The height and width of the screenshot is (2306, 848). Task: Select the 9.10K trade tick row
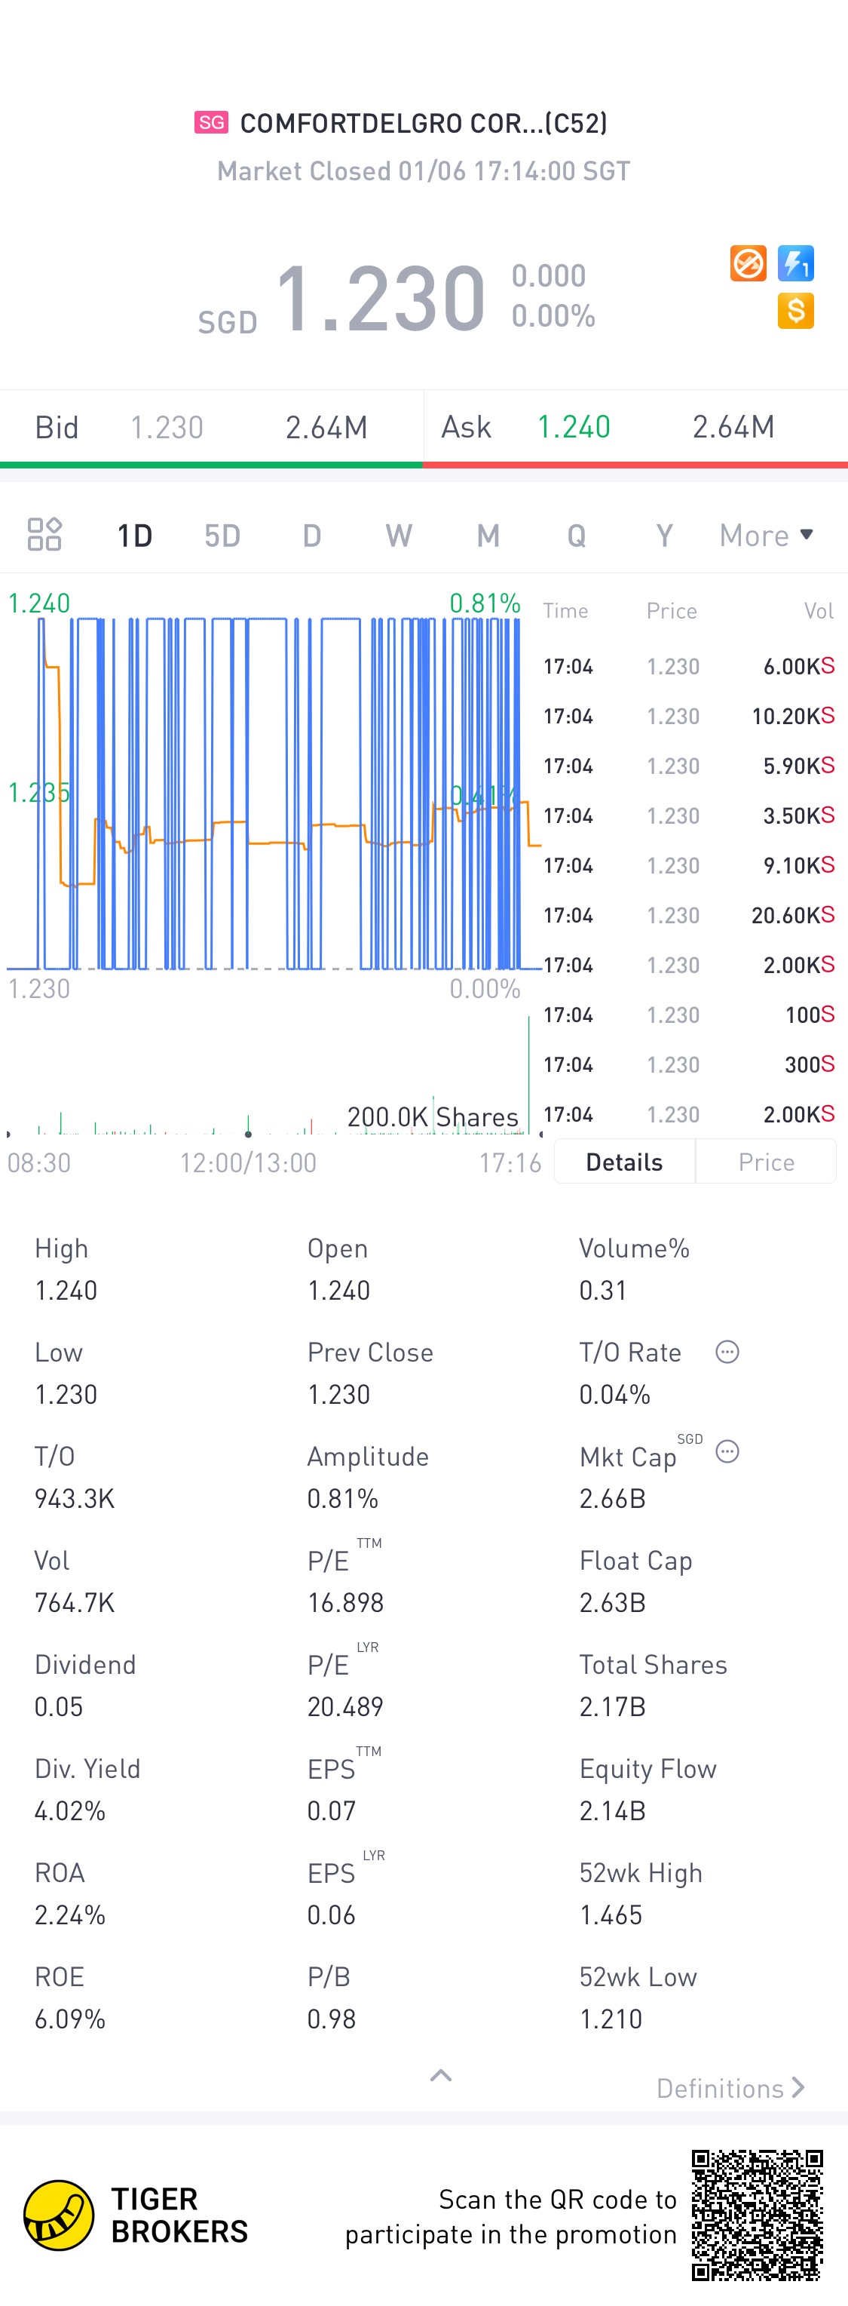click(x=689, y=866)
